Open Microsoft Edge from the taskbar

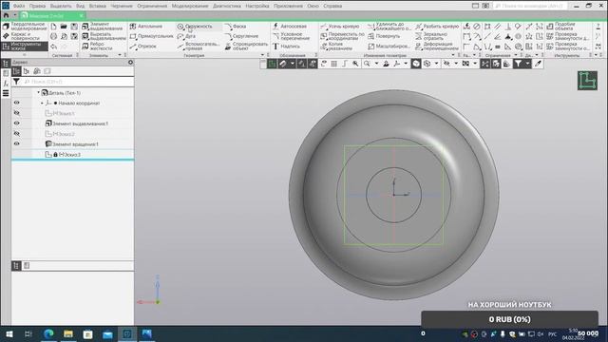(48, 333)
